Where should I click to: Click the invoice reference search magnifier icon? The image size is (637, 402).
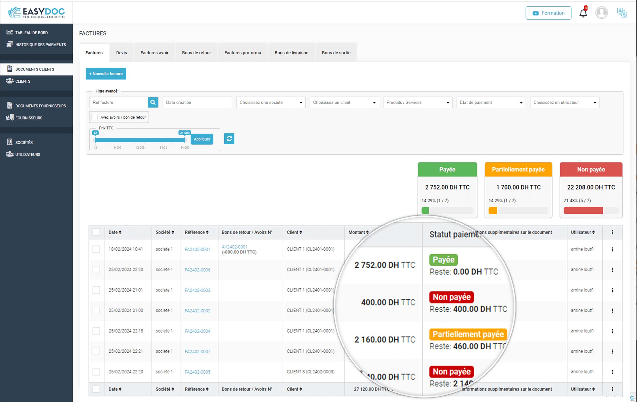(153, 102)
